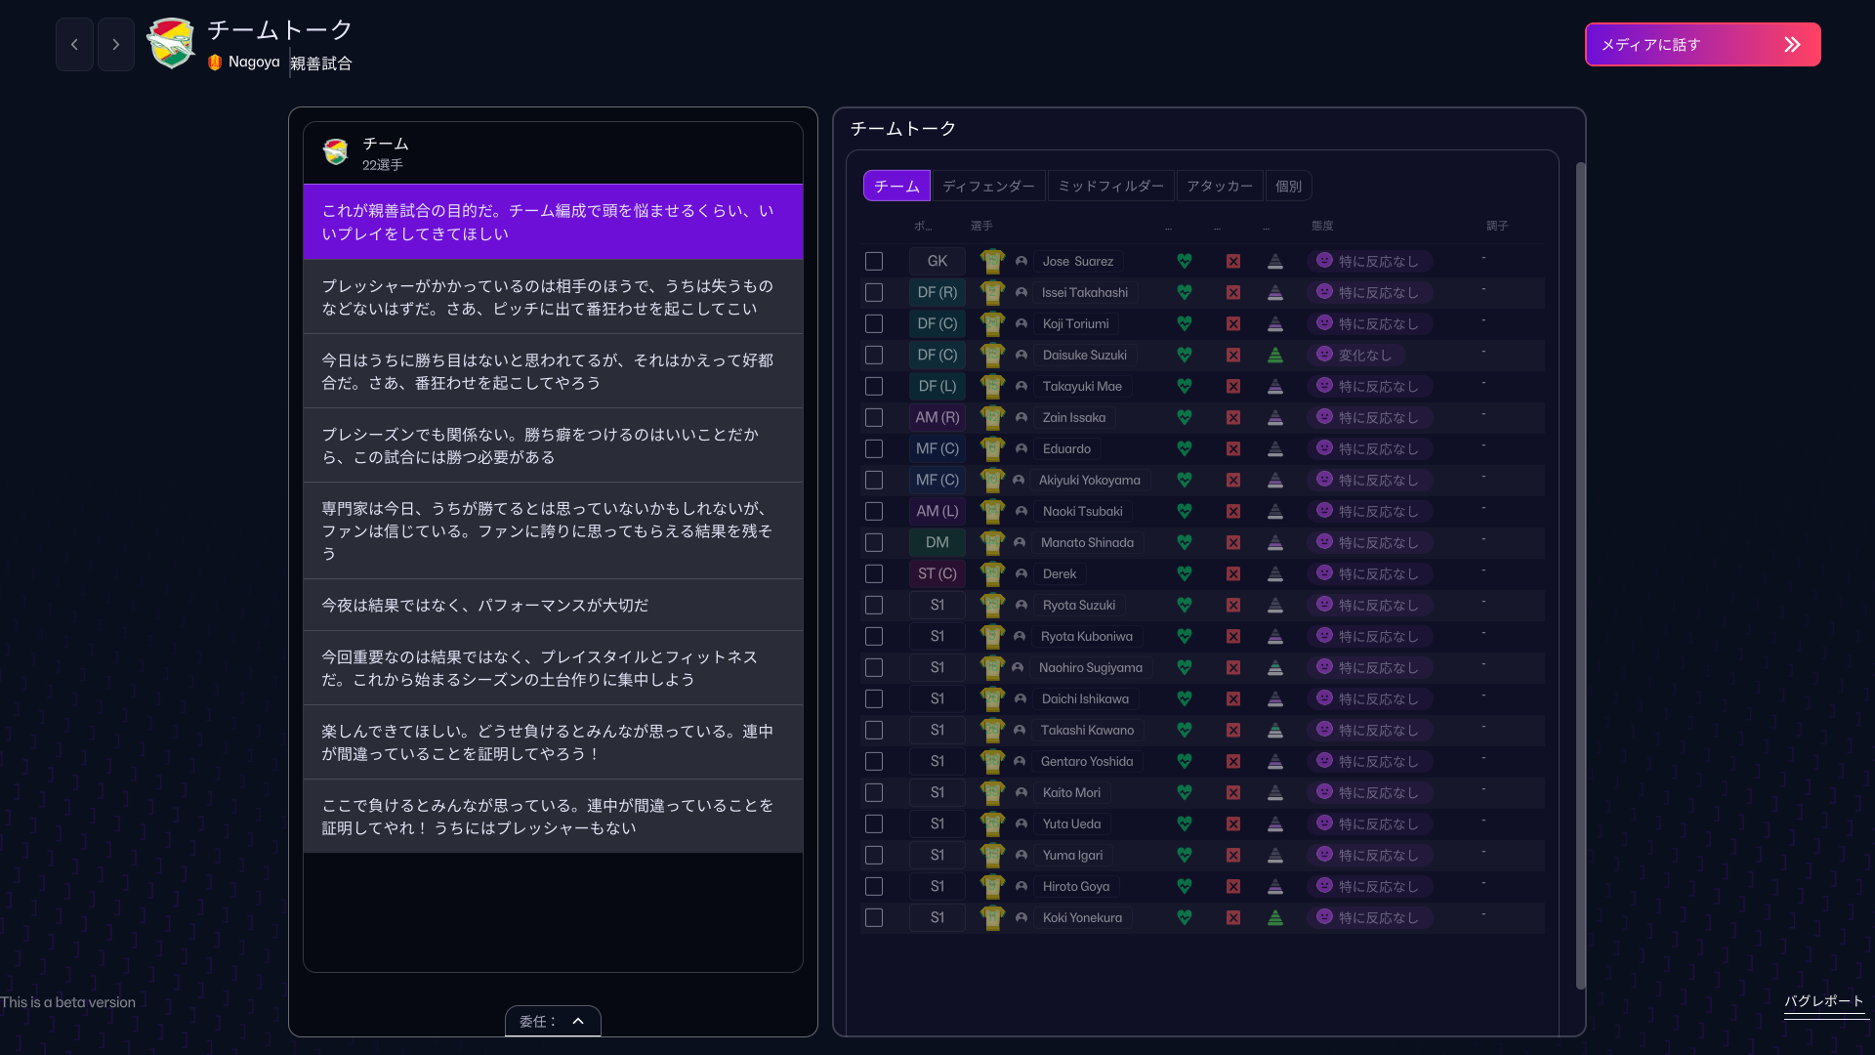1875x1055 pixels.
Task: Go back with the left arrow icon
Action: point(74,45)
